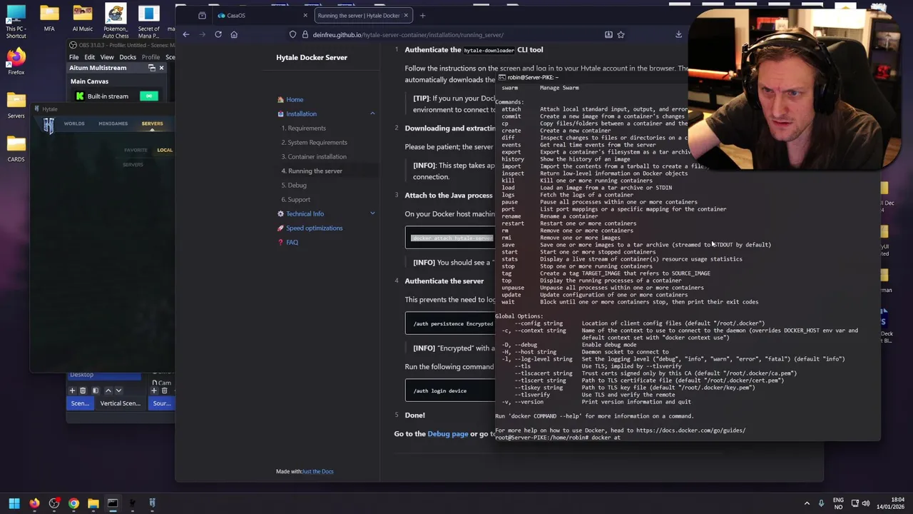Open OBS Sources dock tab
This screenshot has width=913, height=514.
click(x=162, y=403)
